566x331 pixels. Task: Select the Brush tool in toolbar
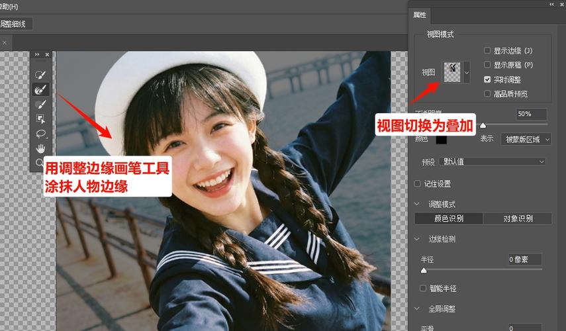pos(40,105)
